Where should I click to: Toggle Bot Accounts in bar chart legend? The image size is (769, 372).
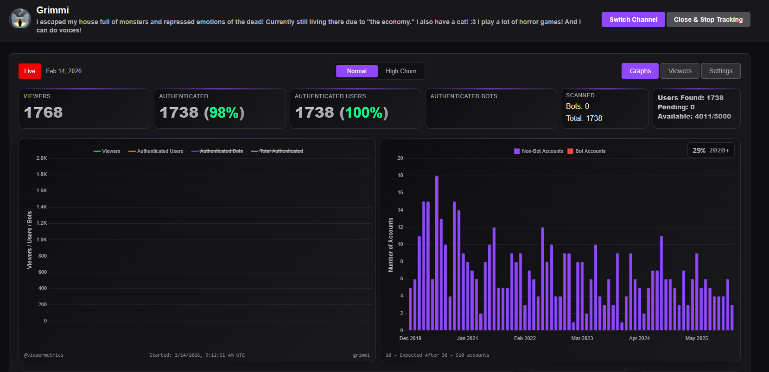[586, 151]
